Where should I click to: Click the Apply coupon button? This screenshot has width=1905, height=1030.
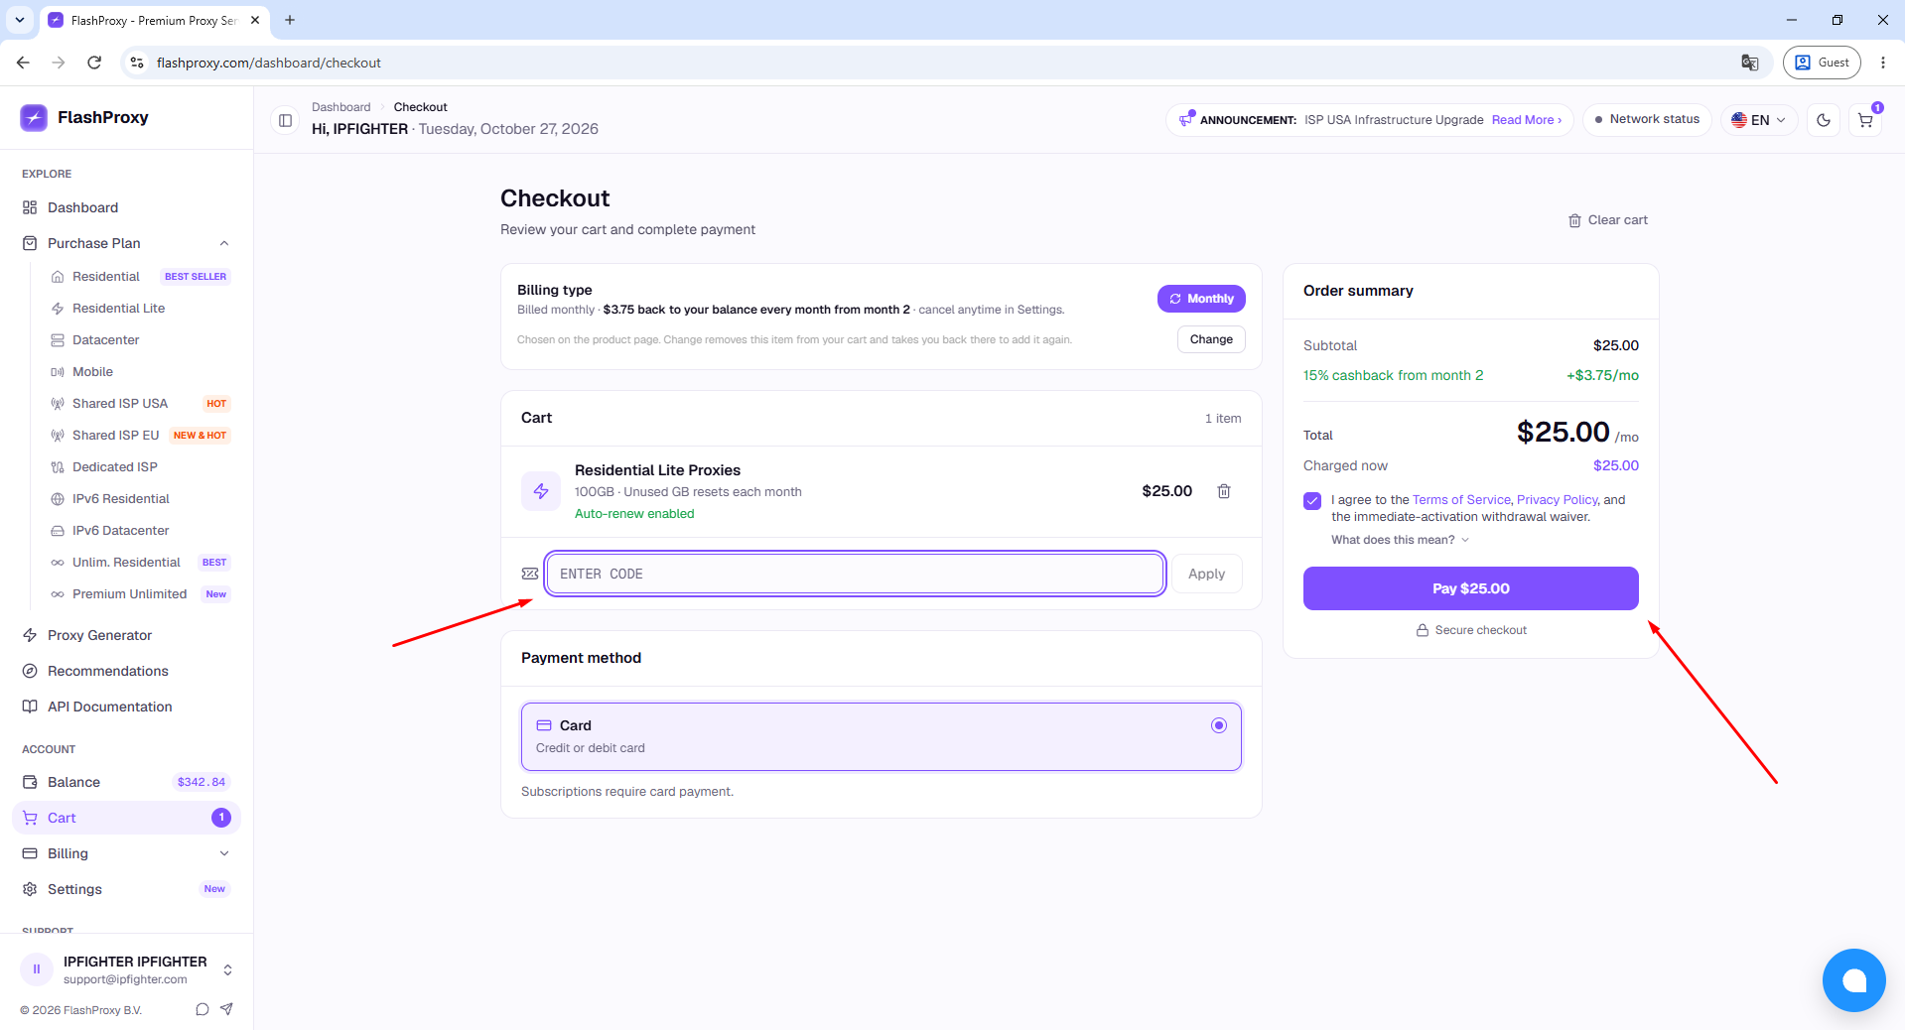click(1206, 574)
